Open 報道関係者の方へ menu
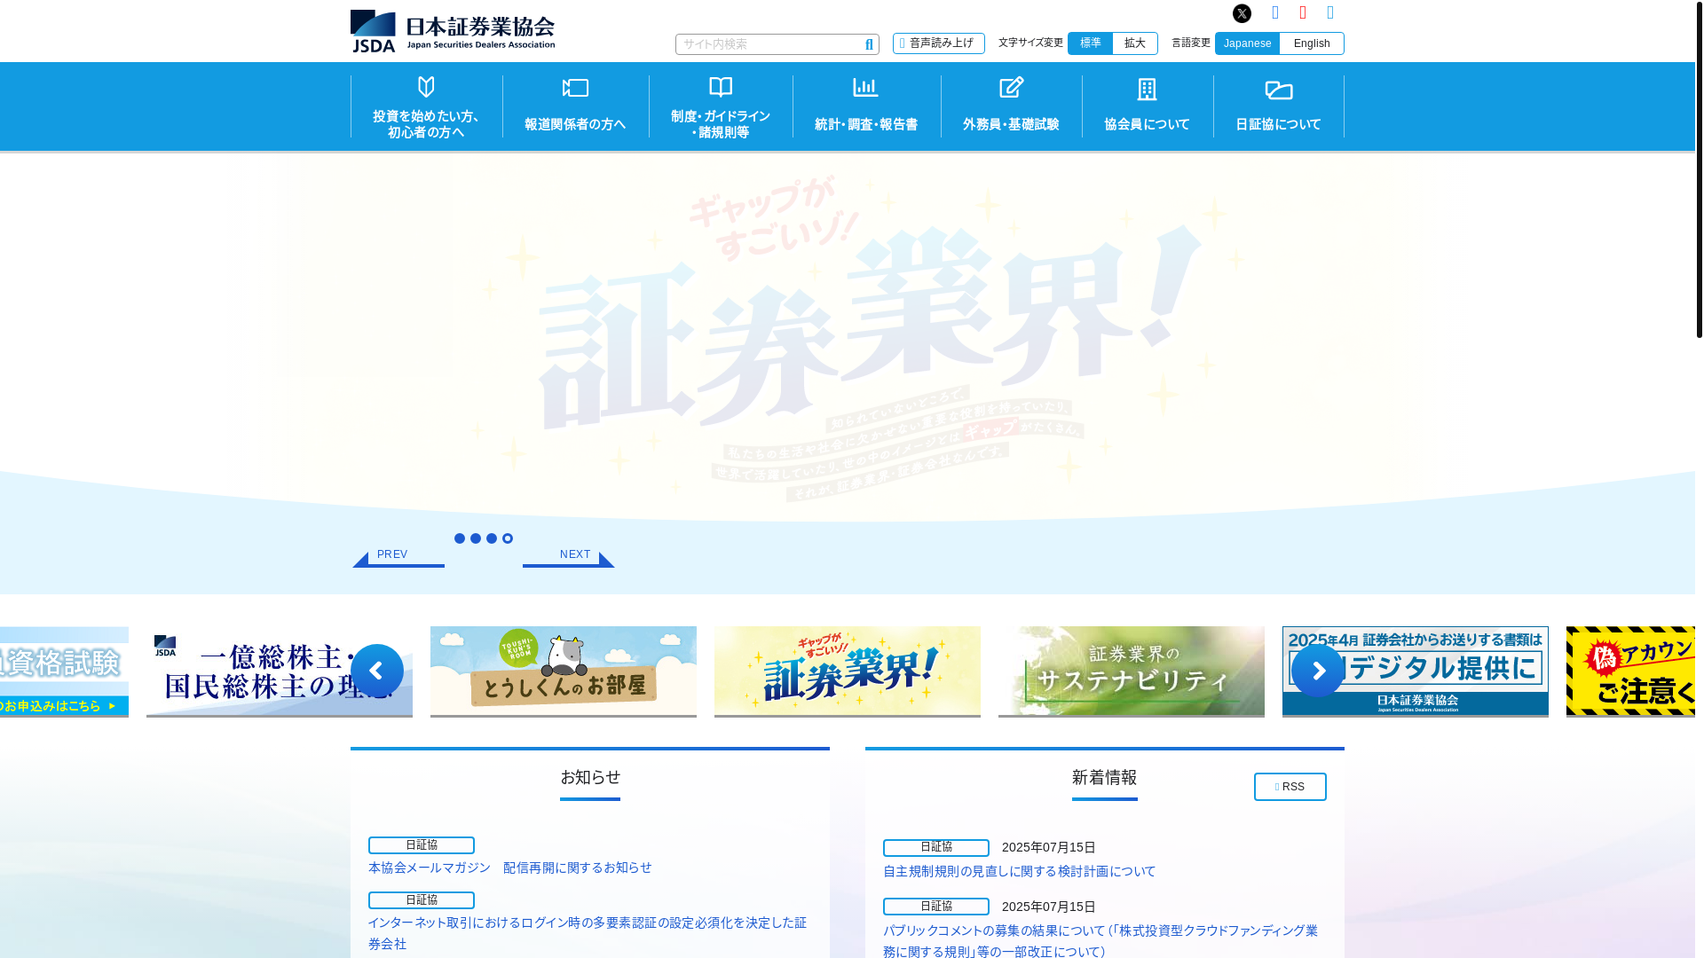Image resolution: width=1704 pixels, height=958 pixels. [575, 106]
